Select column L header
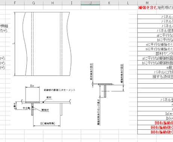Viewport: 173px width, 142px height. coord(128,3)
